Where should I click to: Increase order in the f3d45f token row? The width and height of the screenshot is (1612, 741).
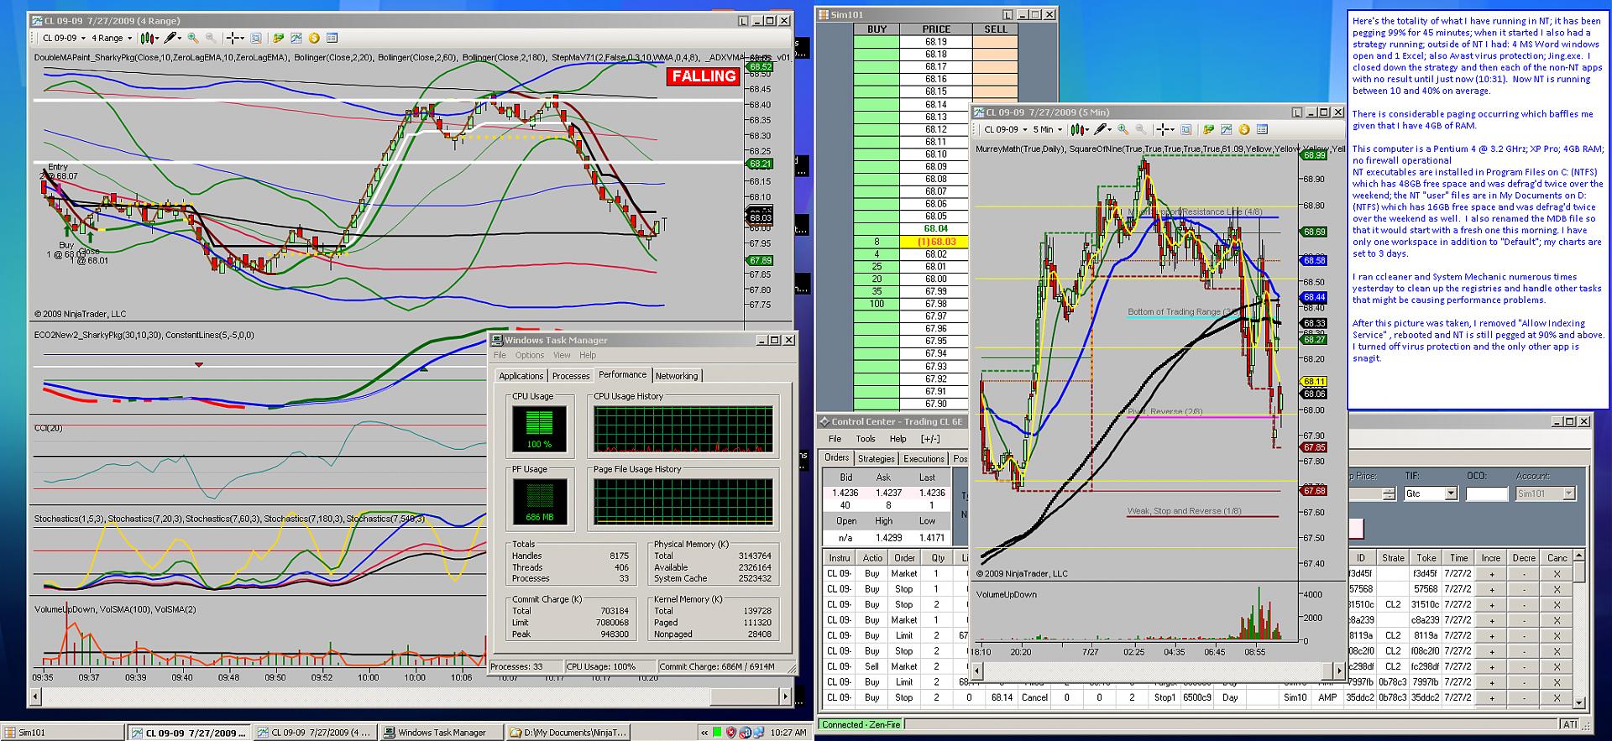tap(1492, 574)
